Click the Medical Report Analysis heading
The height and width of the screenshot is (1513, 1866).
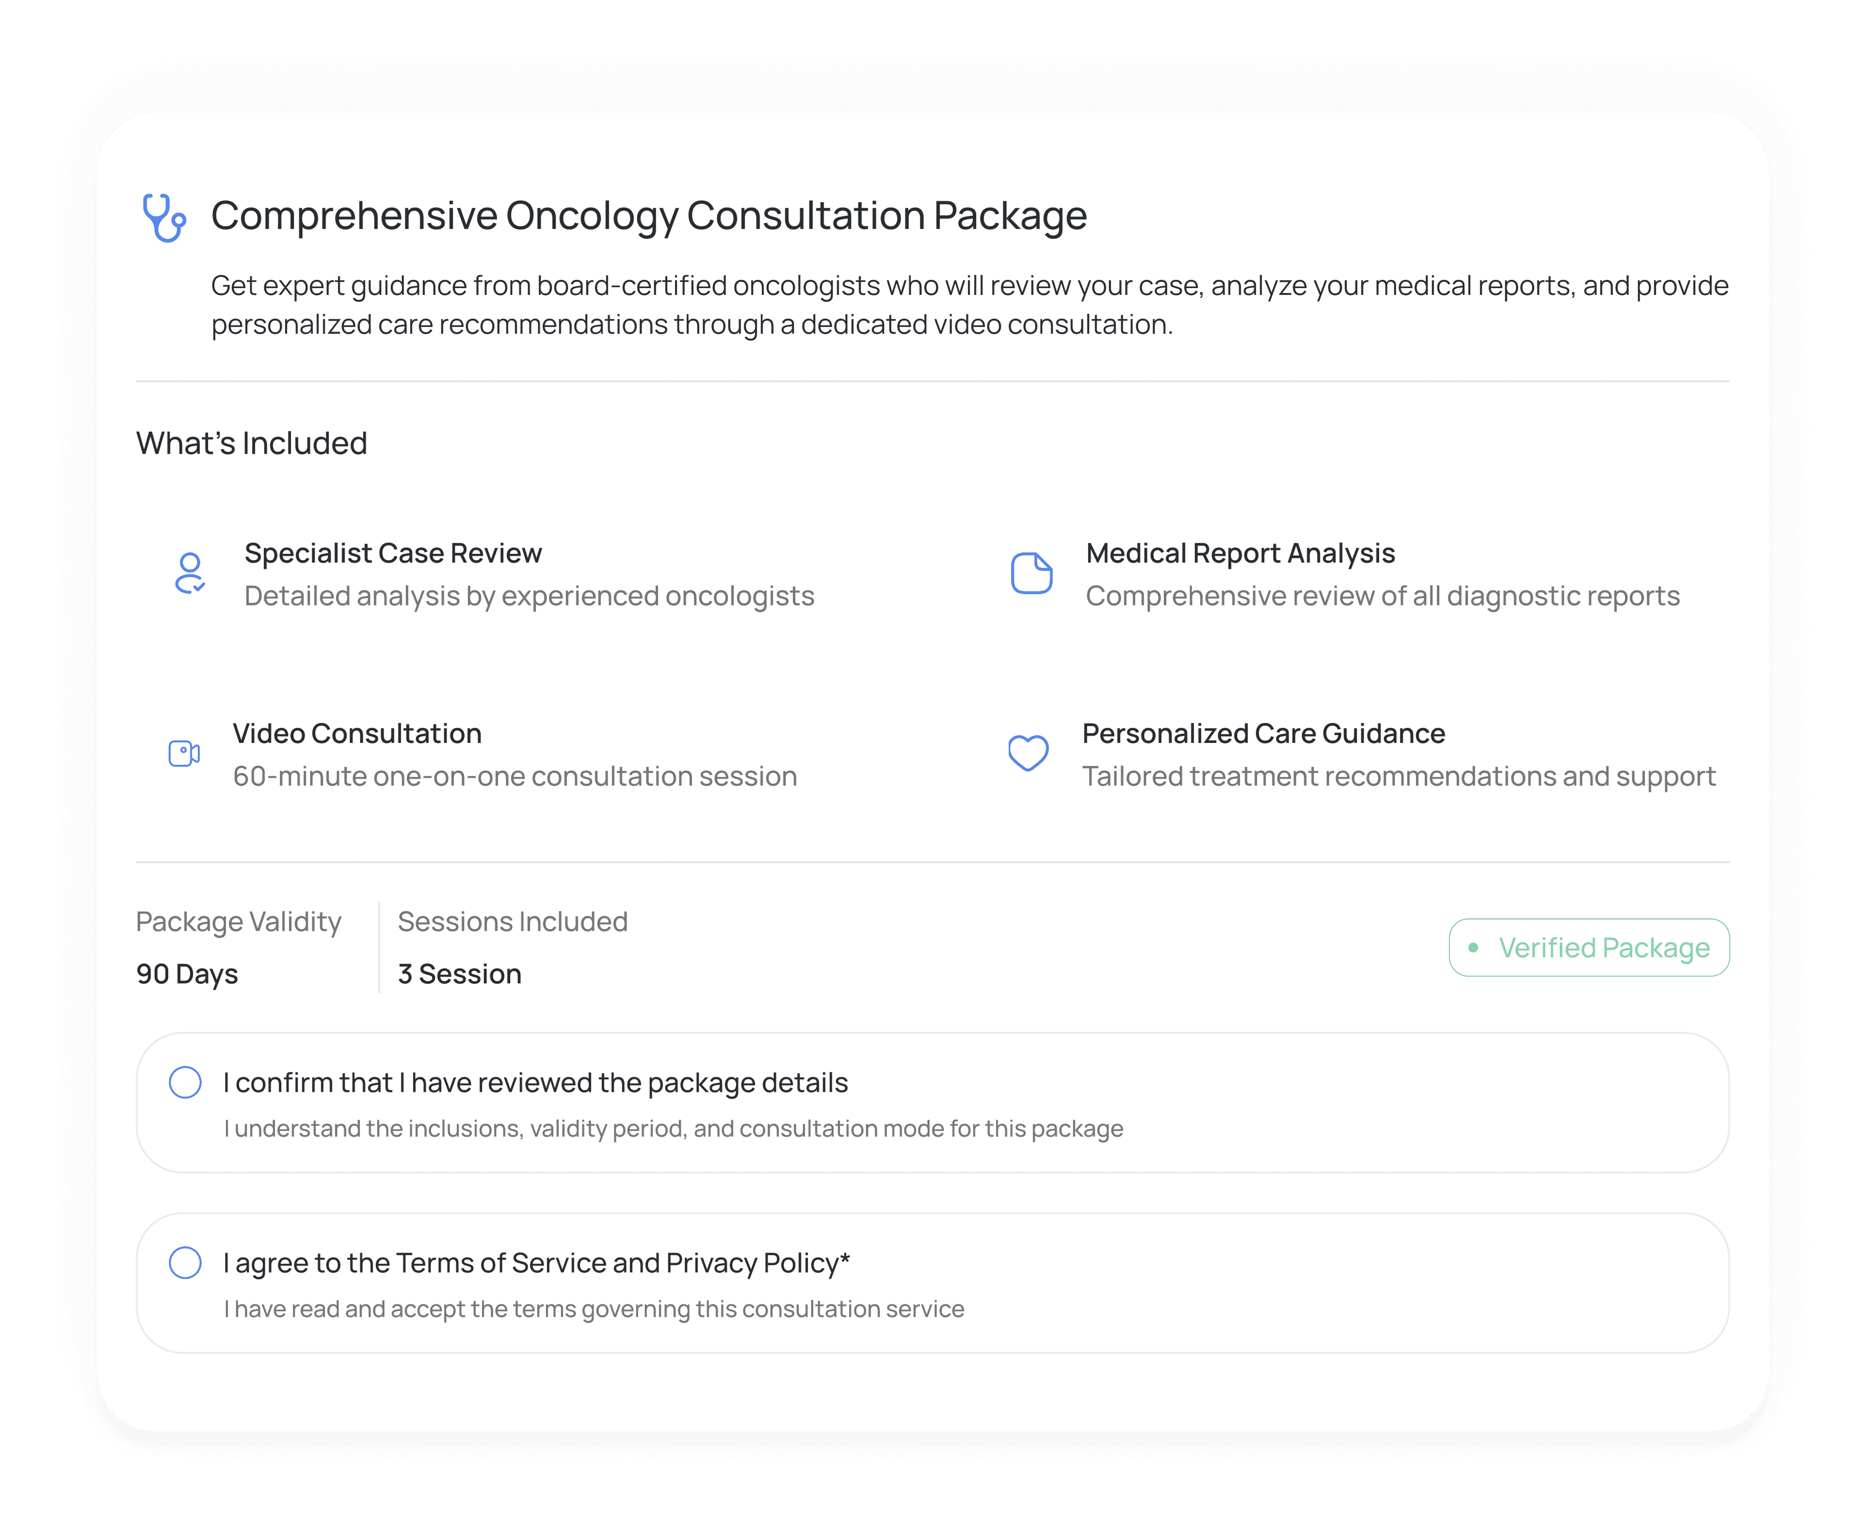click(x=1240, y=553)
